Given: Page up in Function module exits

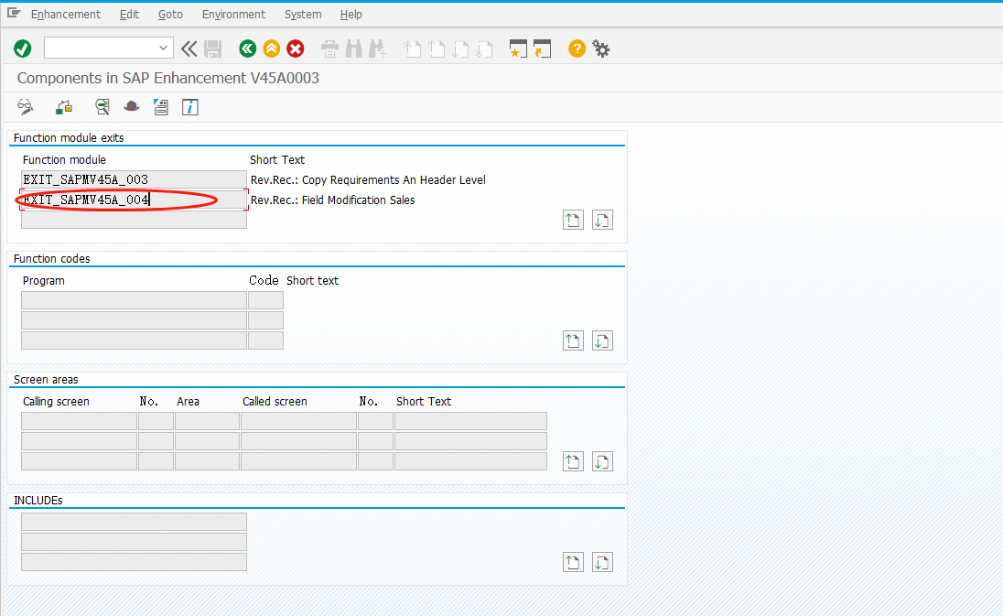Looking at the screenshot, I should click(573, 220).
